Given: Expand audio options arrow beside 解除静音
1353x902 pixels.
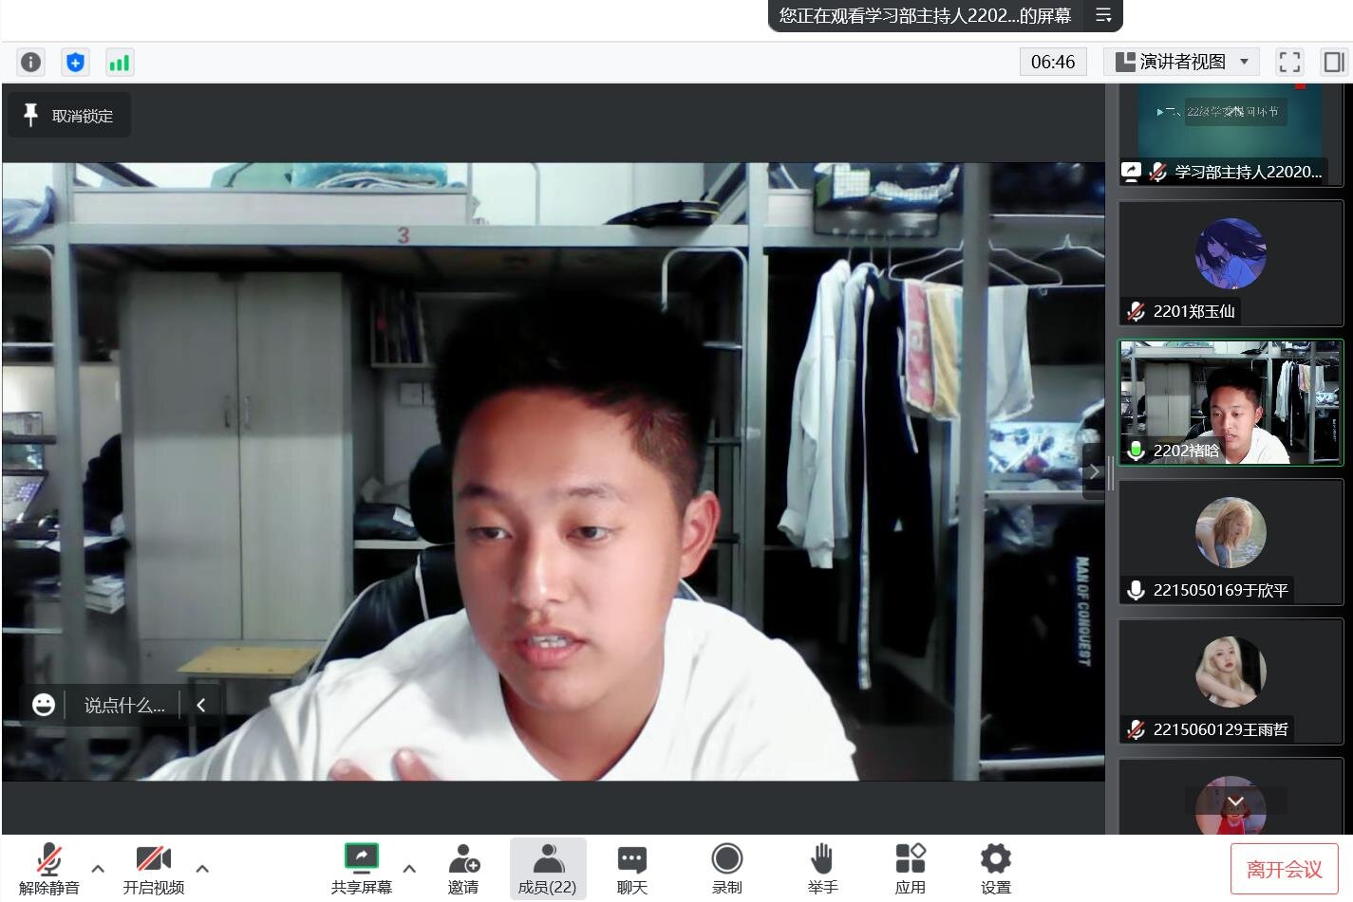Looking at the screenshot, I should [x=98, y=868].
